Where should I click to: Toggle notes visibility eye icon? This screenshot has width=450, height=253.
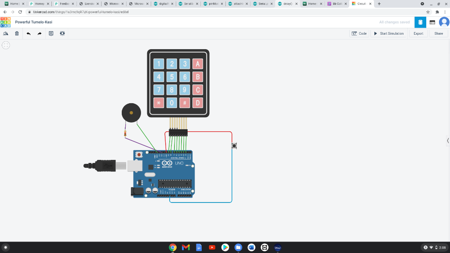point(62,33)
